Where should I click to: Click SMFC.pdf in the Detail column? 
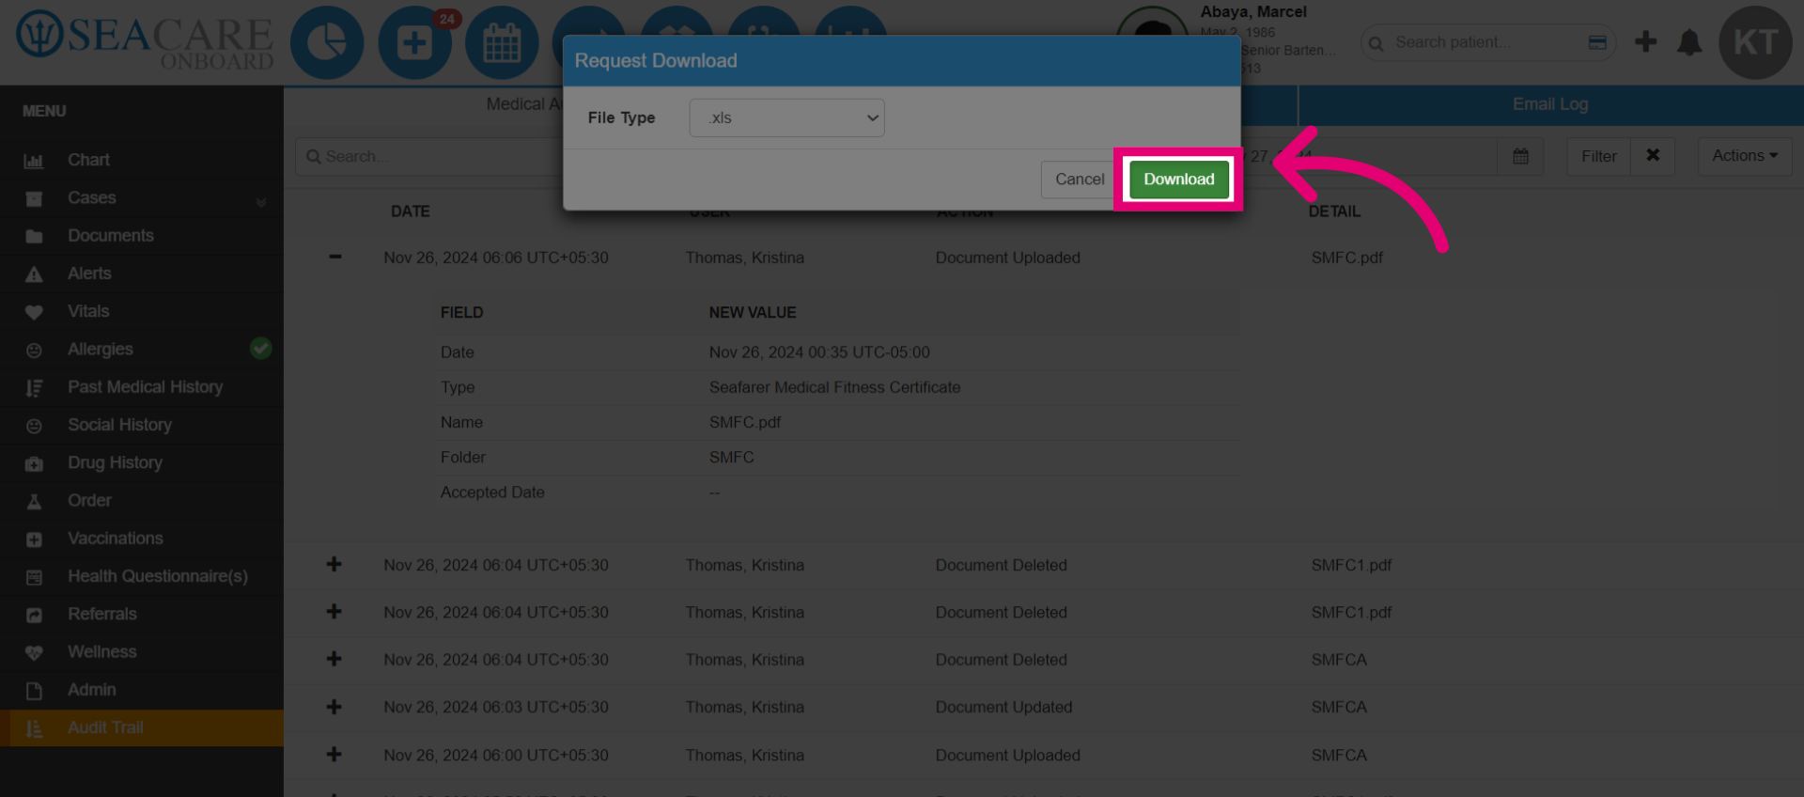[1346, 258]
